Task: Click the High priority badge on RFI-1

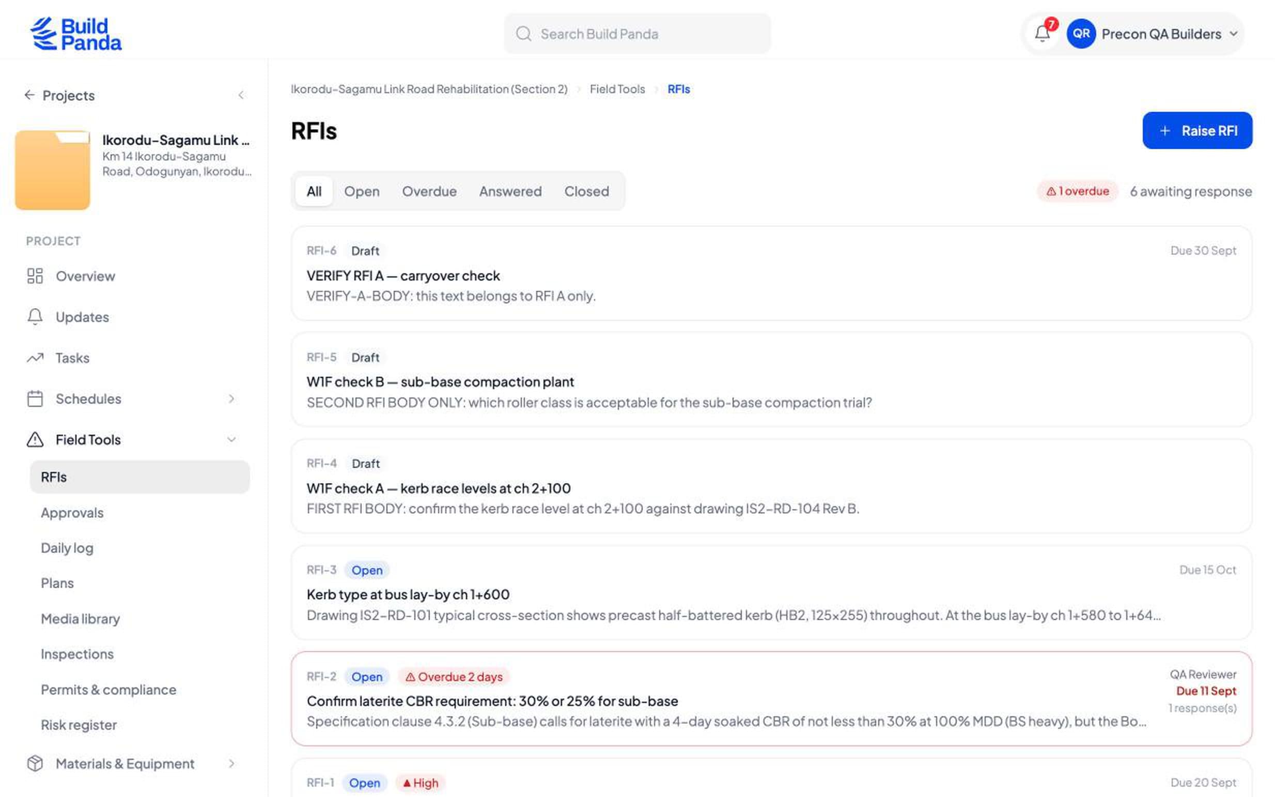Action: tap(421, 783)
